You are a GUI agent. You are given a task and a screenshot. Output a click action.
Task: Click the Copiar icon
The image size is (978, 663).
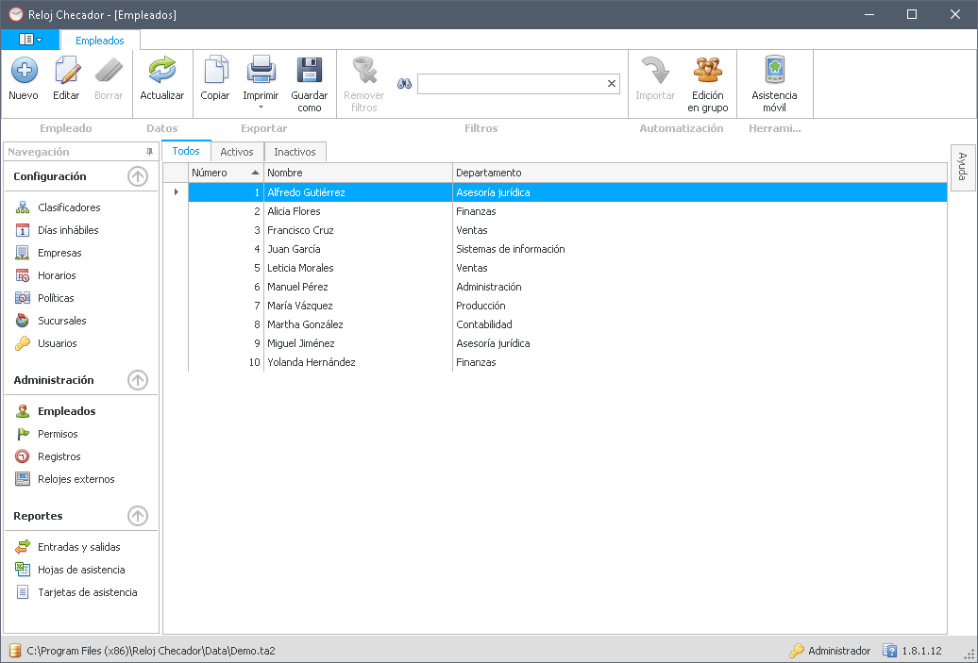215,71
